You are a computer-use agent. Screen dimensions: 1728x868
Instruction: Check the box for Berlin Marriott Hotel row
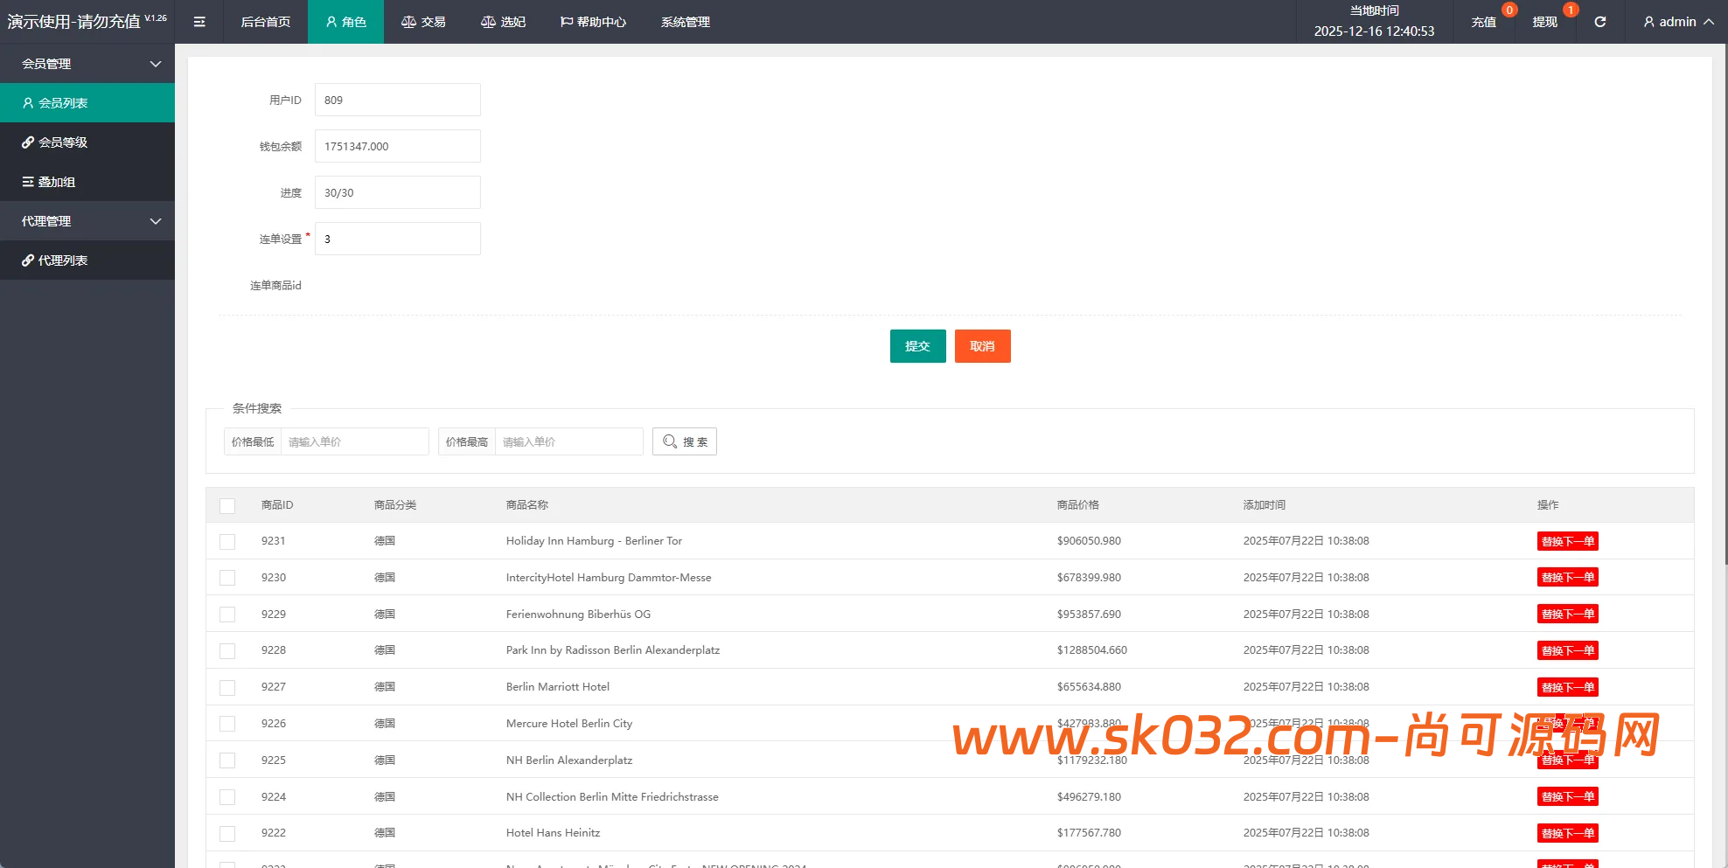227,688
